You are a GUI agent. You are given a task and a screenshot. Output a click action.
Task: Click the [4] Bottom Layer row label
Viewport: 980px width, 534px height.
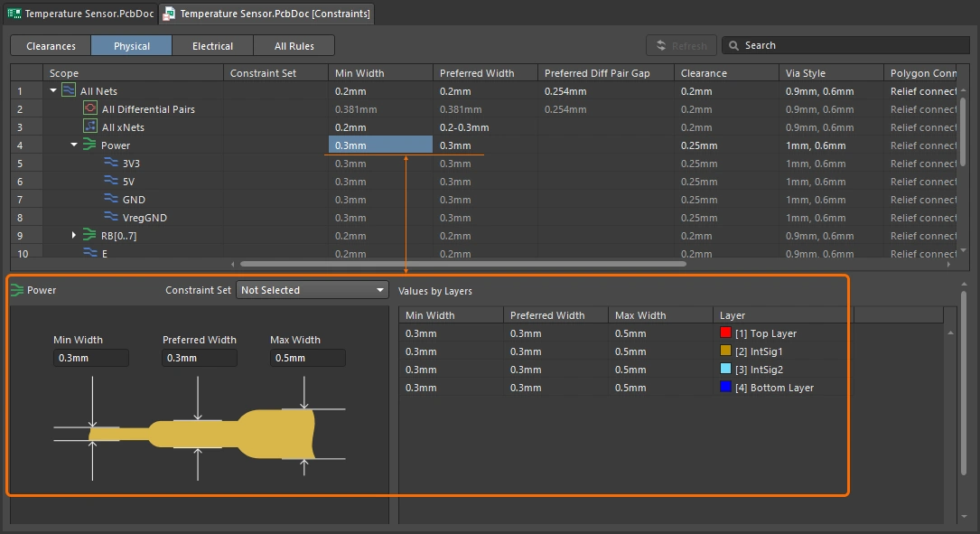pyautogui.click(x=774, y=388)
